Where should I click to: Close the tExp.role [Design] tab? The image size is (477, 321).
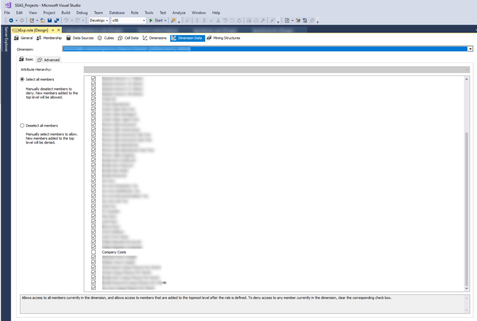(59, 30)
